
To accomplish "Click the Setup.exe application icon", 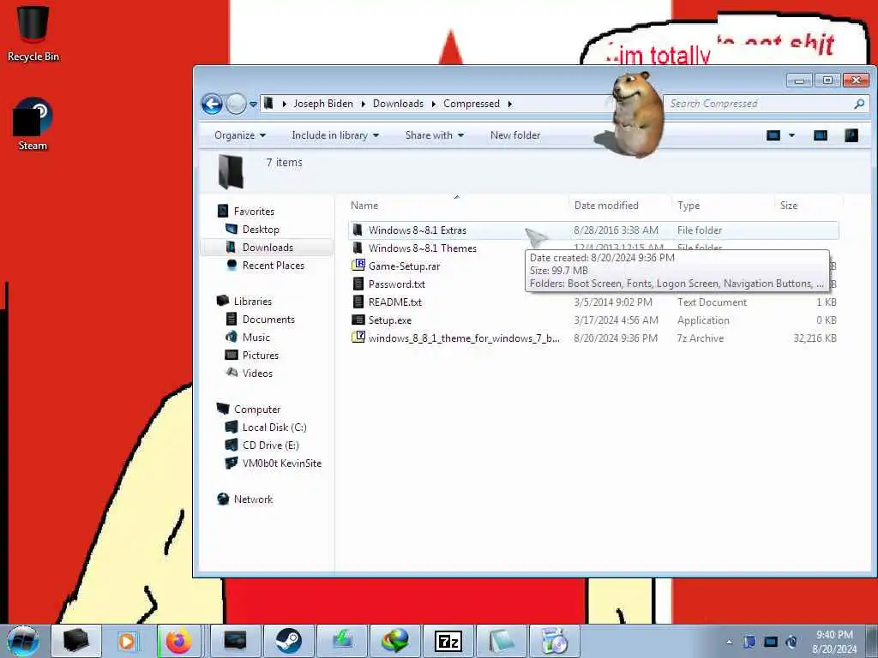I will click(x=358, y=320).
